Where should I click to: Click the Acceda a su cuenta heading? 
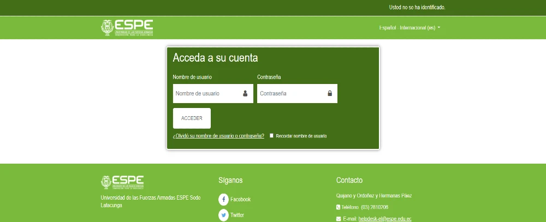(x=215, y=58)
